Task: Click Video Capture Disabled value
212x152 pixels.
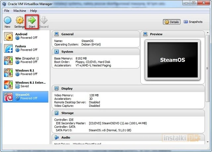Action: pyautogui.click(x=94, y=106)
